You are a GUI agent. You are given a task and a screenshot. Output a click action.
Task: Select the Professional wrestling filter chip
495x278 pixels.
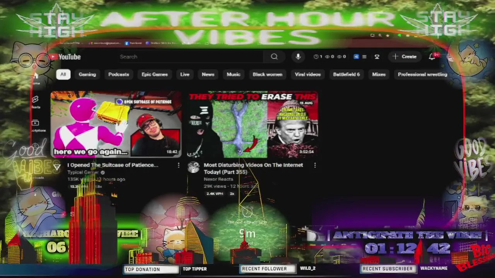[x=423, y=75]
